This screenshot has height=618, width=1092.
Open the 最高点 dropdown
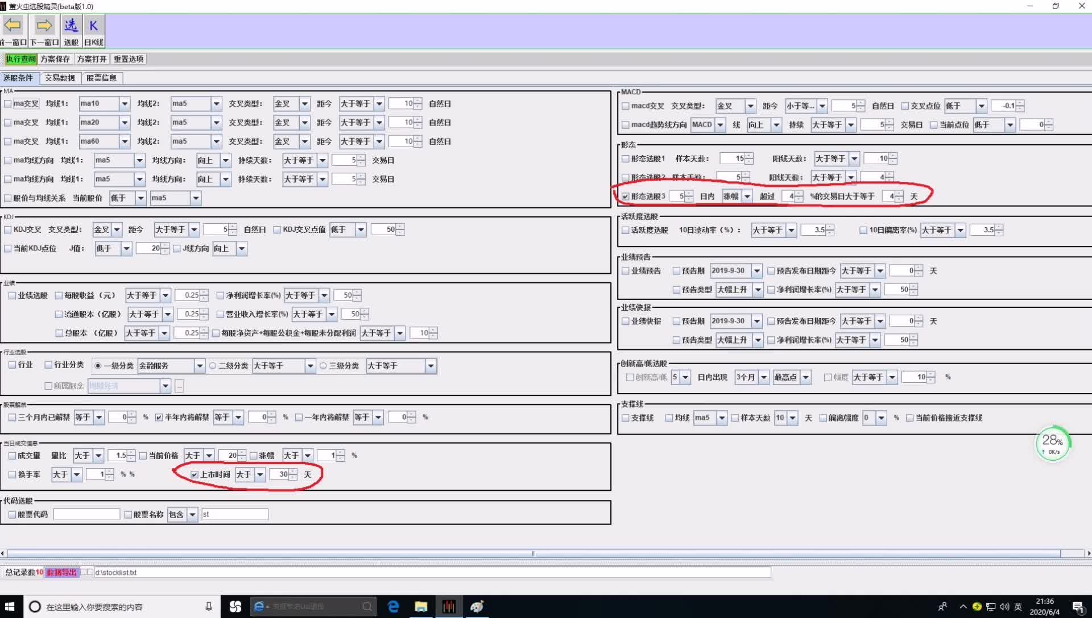tap(805, 377)
